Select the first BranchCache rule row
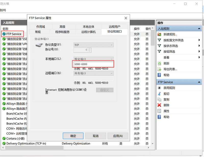Viewport: 204px width, 157px height. [17, 114]
